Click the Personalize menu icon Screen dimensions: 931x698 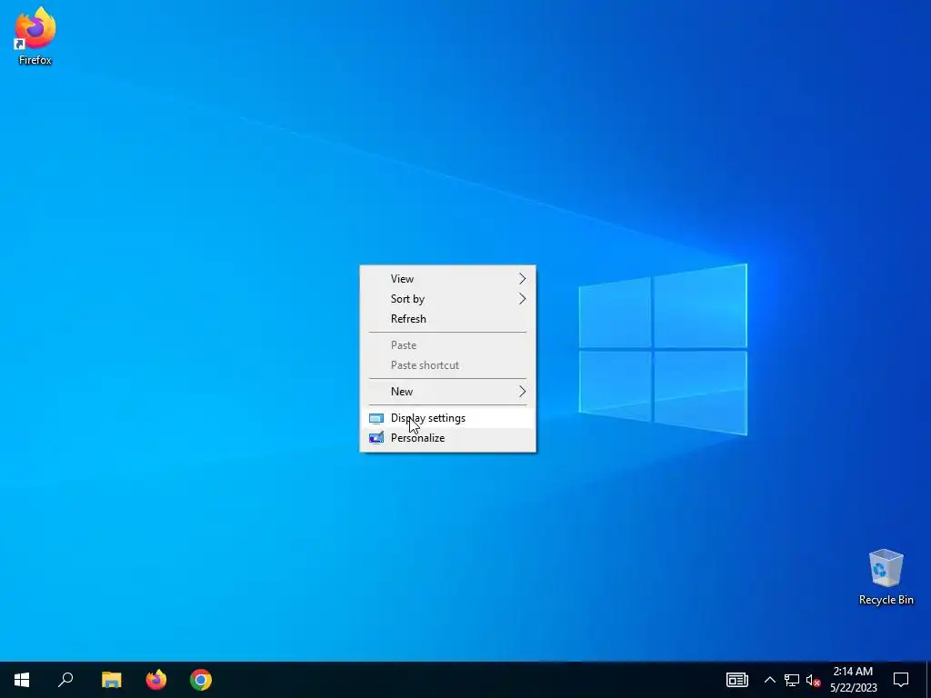click(375, 438)
